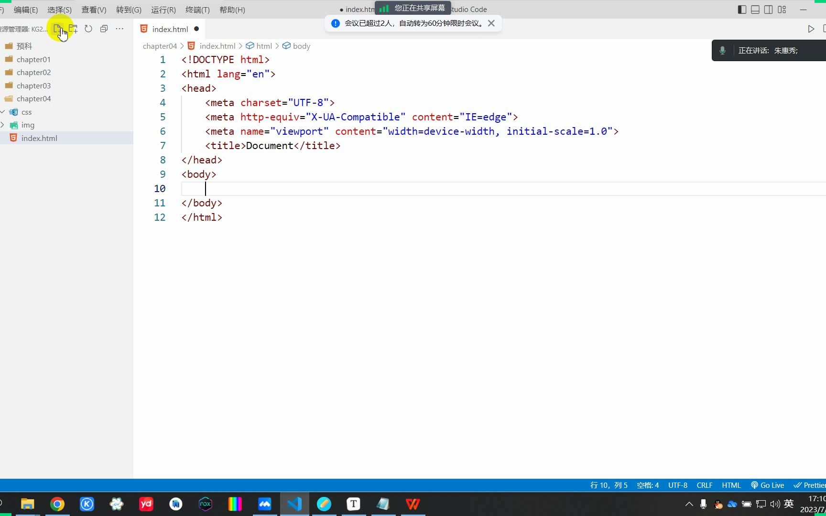Click the screen sharing signal bars icon

tap(384, 8)
